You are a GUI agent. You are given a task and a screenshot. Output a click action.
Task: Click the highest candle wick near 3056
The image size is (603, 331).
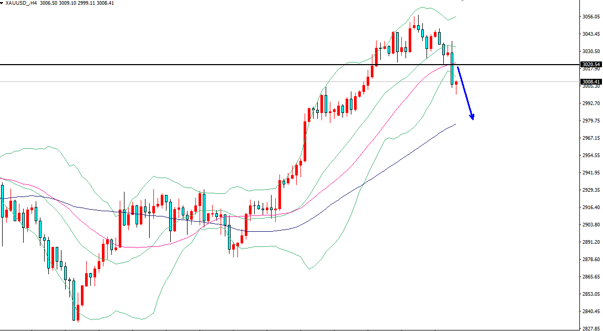click(x=418, y=18)
